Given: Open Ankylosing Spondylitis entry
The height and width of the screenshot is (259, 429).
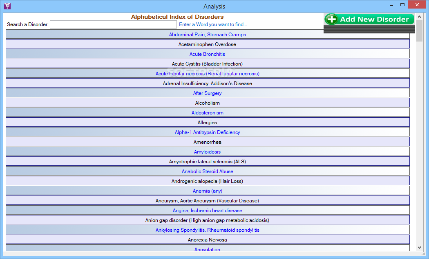Looking at the screenshot, I should click(208, 230).
